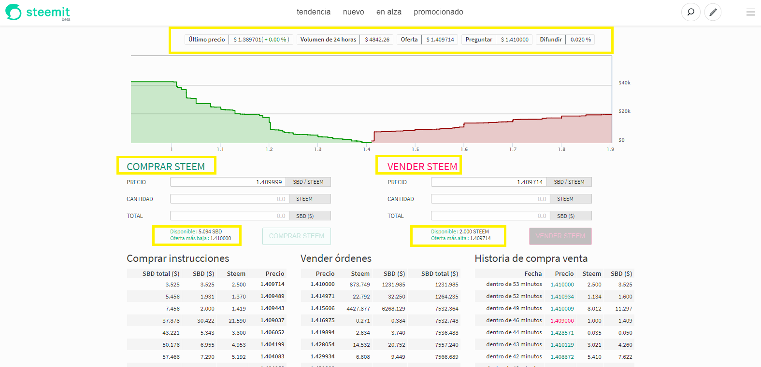This screenshot has width=761, height=367.
Task: Focus the sell CANTIDAD field
Action: point(490,199)
